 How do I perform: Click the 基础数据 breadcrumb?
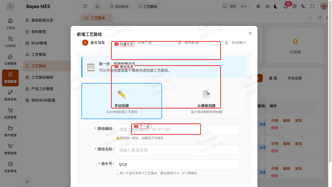point(119,6)
